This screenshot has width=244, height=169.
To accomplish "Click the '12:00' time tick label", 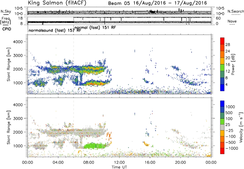I will click(119, 163).
